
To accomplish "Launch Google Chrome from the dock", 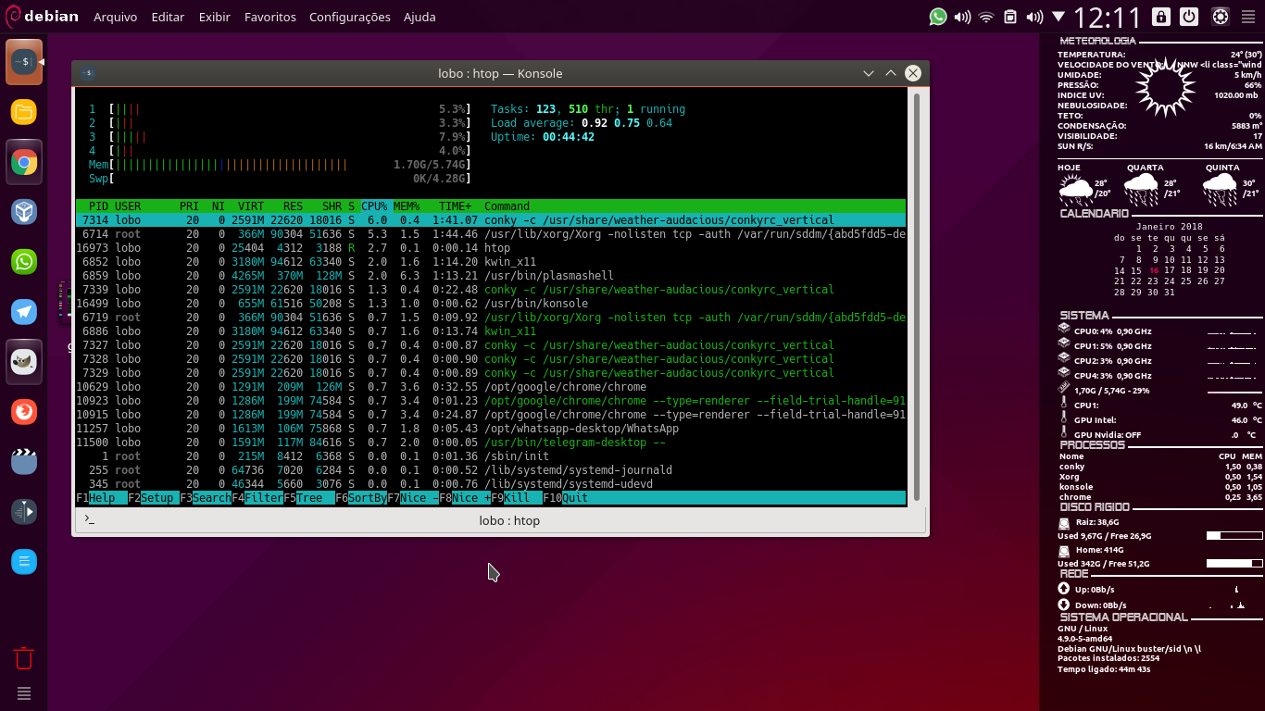I will [x=23, y=162].
